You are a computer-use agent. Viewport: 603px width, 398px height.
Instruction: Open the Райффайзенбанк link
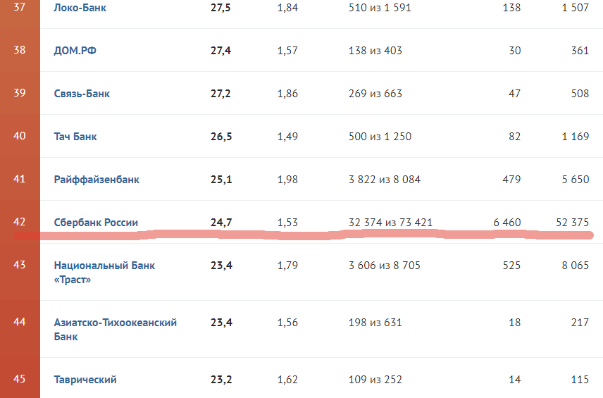tap(97, 180)
